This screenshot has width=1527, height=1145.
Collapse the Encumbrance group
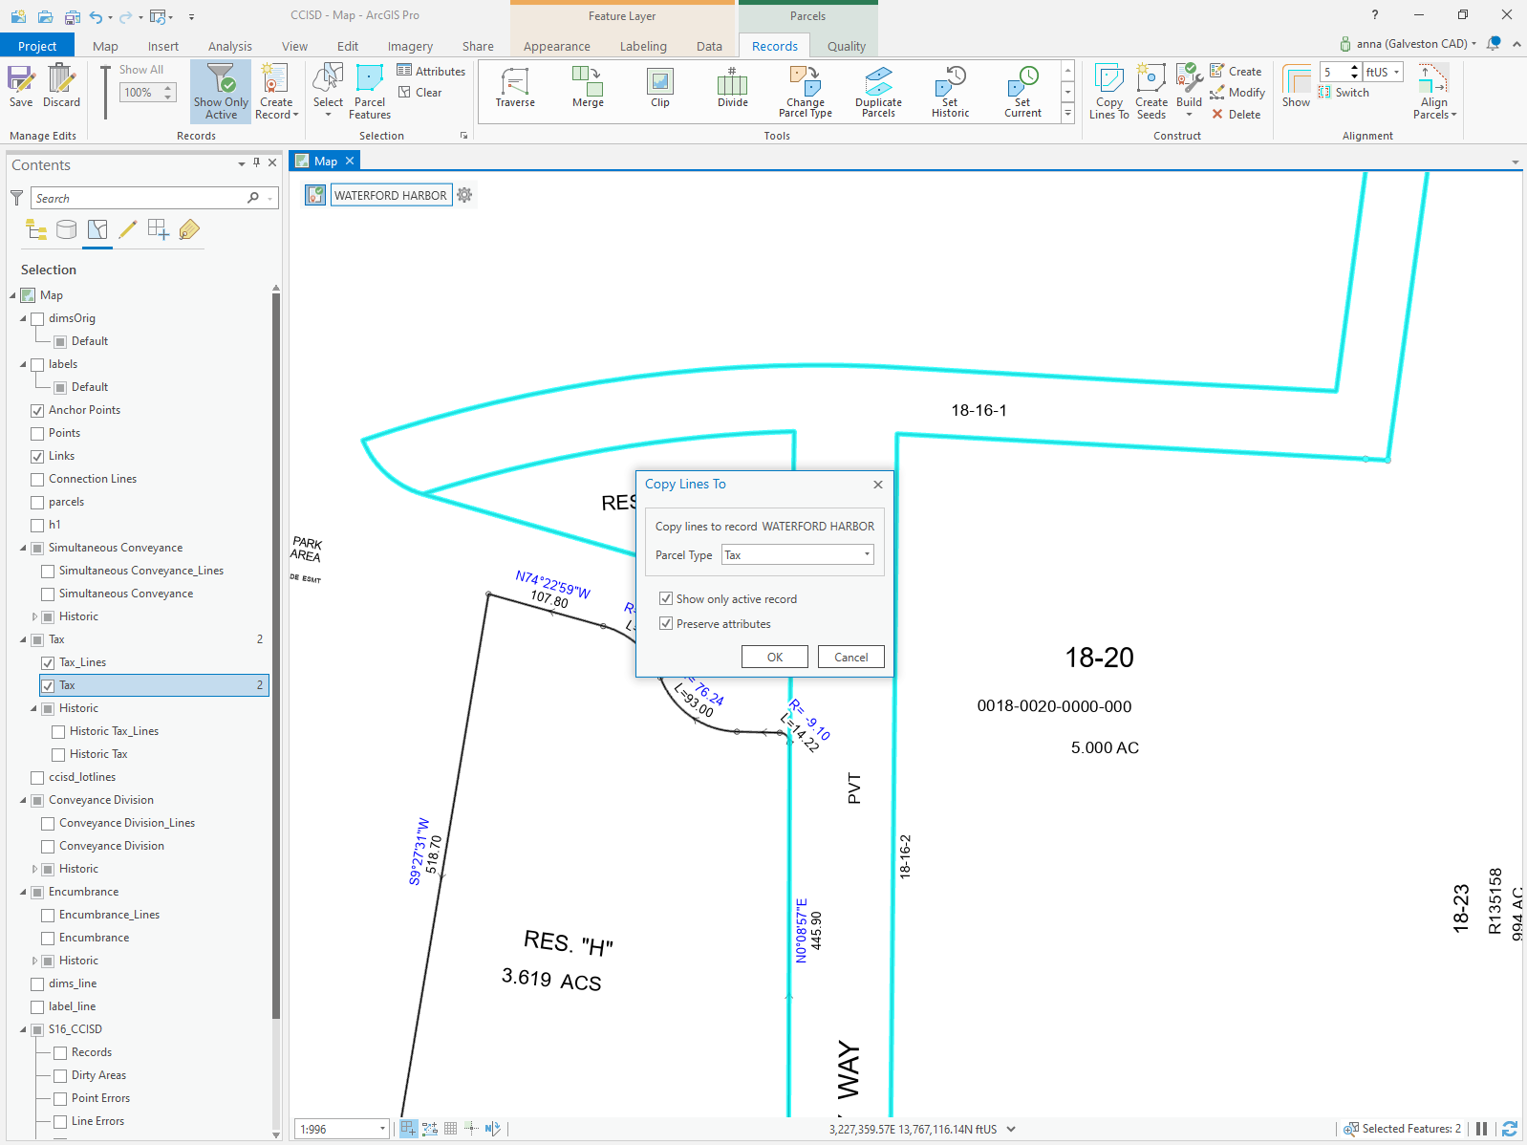pos(24,892)
